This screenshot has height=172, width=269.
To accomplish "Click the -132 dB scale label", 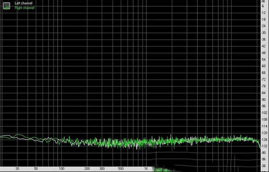I will tap(264, 146).
